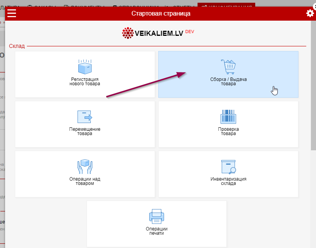Click the box-with-magnifier icon for Инвентаризация
316x248 pixels.
(228, 167)
